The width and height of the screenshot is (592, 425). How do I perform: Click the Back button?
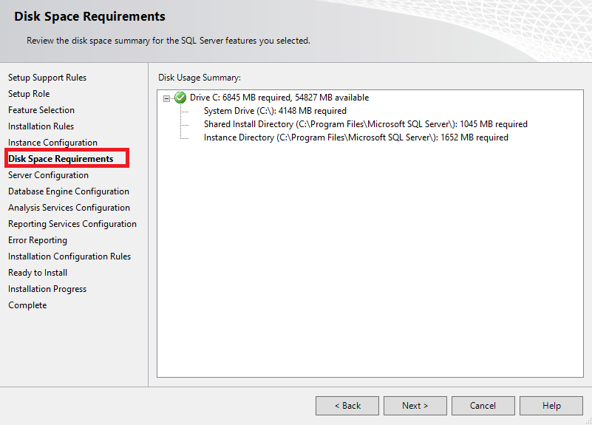tap(347, 406)
